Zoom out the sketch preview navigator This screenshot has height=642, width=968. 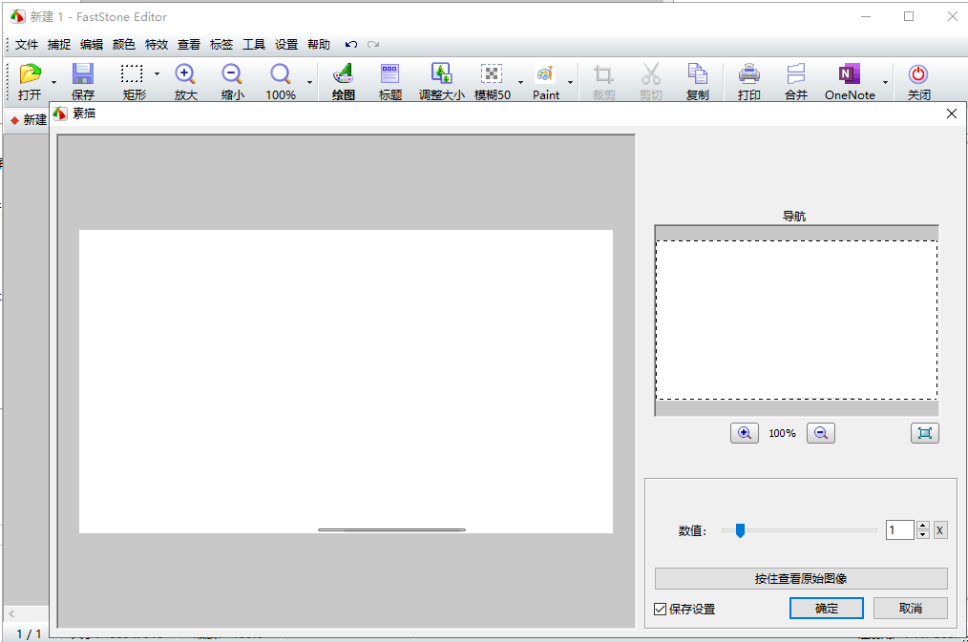click(820, 433)
